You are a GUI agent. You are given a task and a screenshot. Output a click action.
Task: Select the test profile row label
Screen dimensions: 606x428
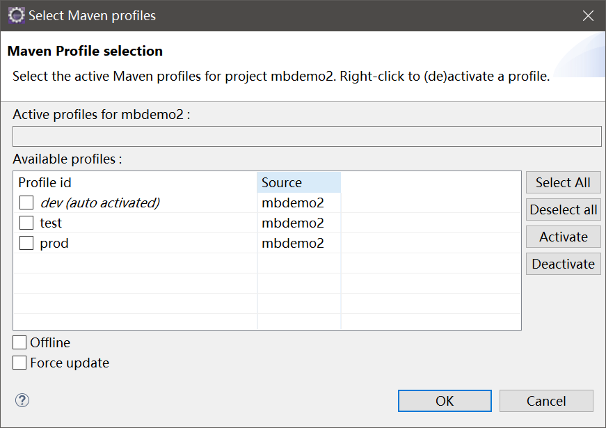(x=51, y=223)
